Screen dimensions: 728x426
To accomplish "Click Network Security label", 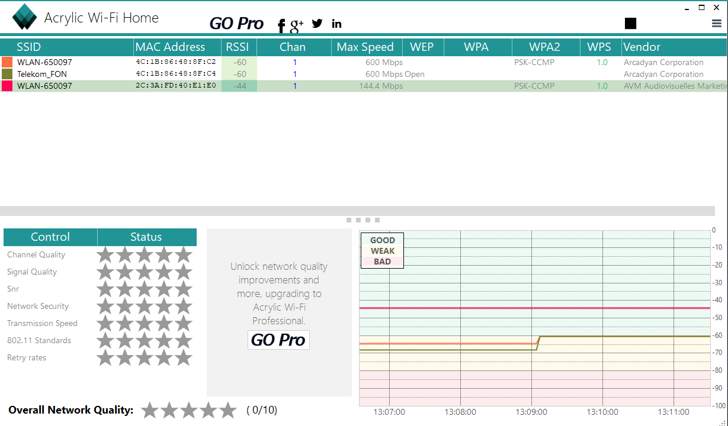I will click(x=38, y=306).
